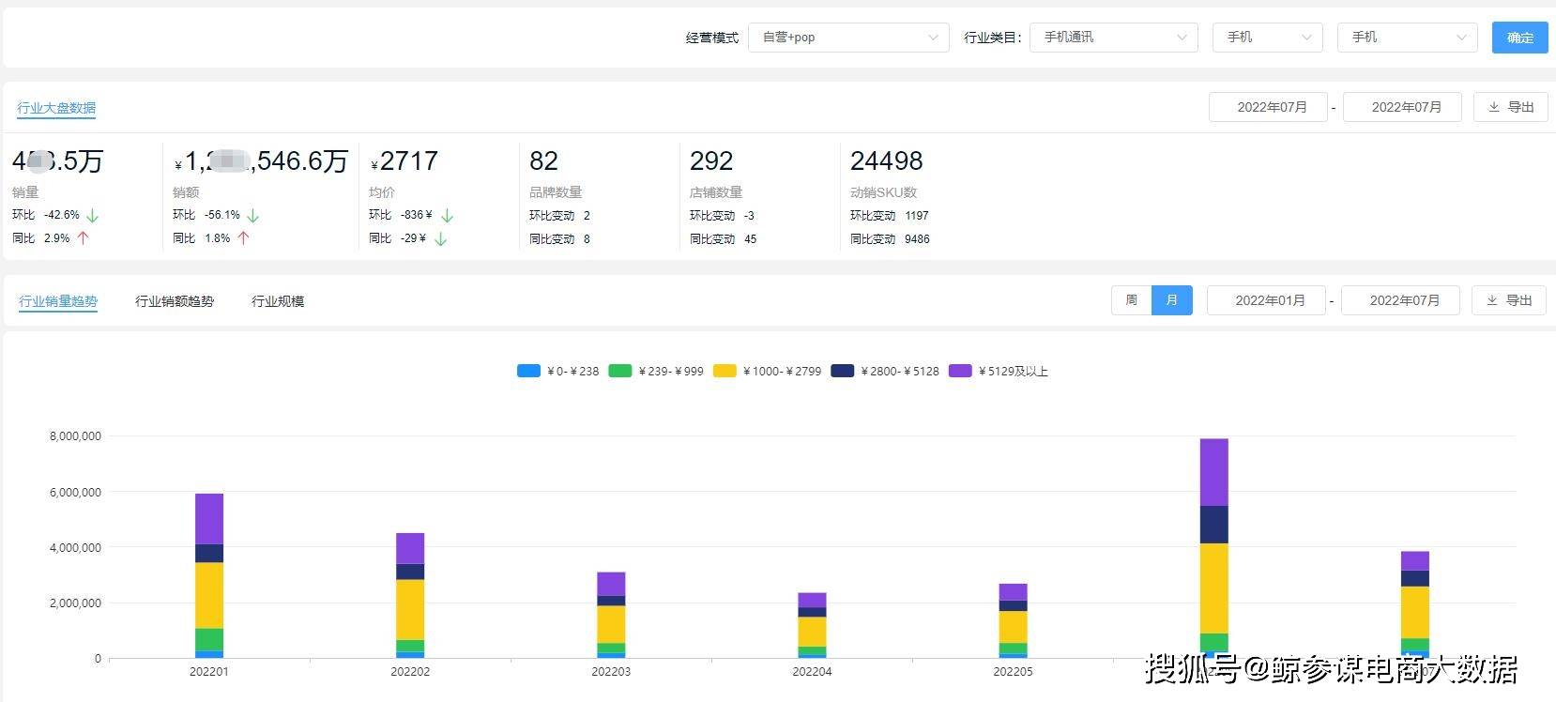Click the 销量 环比 down arrow icon

pyautogui.click(x=92, y=215)
